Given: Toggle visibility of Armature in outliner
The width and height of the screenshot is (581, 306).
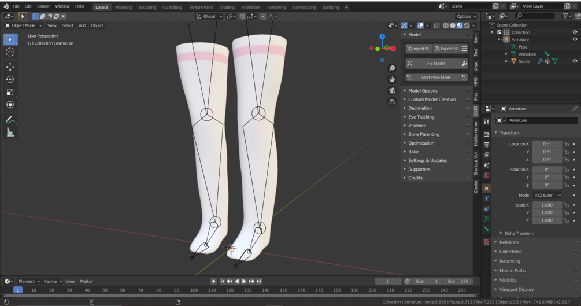Looking at the screenshot, I should [x=575, y=39].
